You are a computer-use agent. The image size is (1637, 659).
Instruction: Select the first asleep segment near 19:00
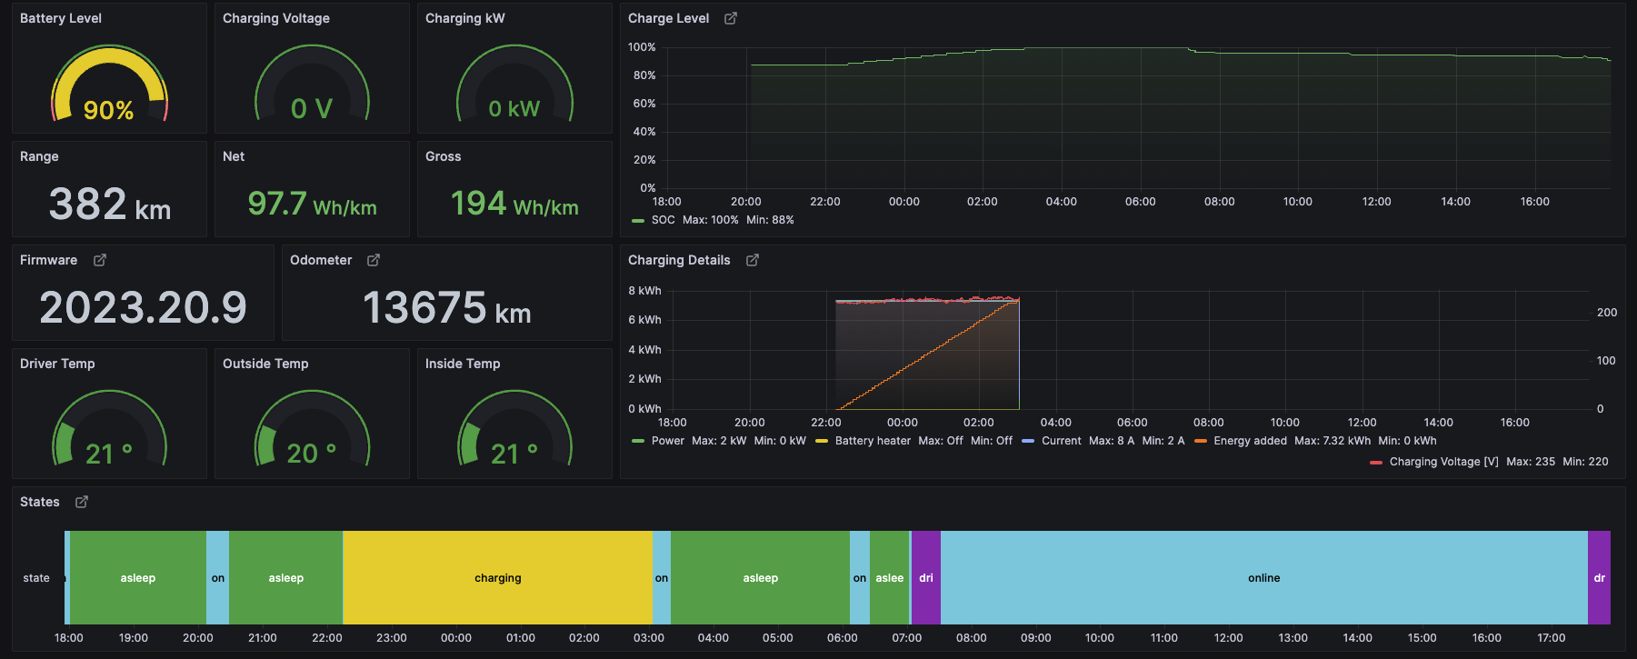pyautogui.click(x=138, y=577)
